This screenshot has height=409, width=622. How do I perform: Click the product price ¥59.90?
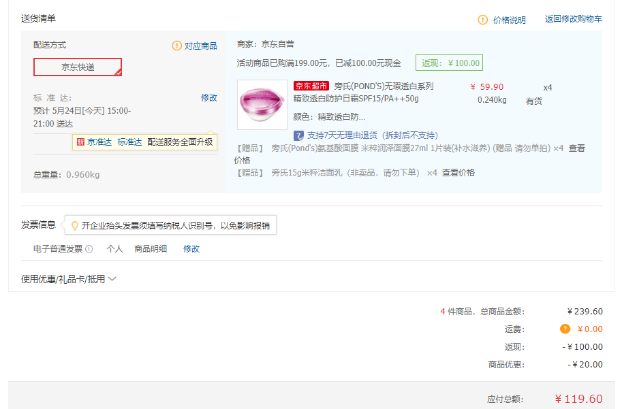click(486, 87)
